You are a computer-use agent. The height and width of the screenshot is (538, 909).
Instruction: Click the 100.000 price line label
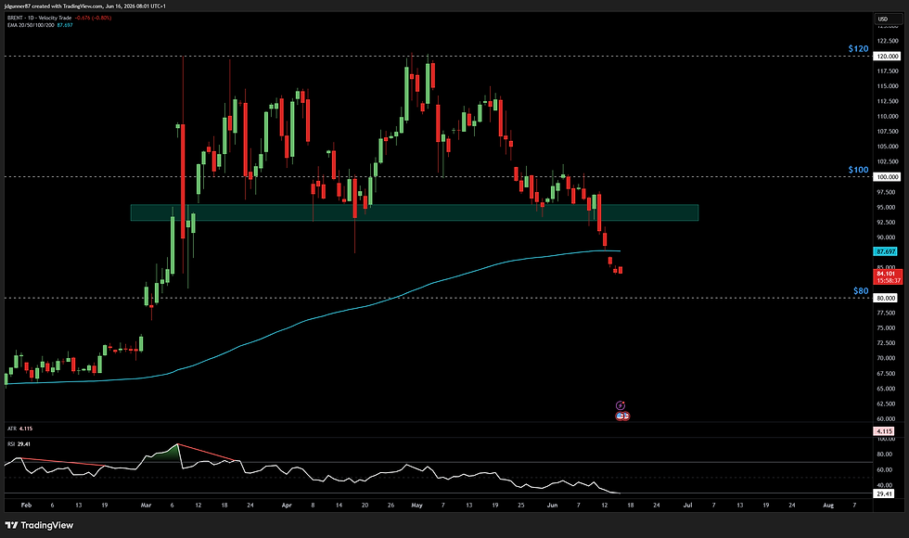887,177
